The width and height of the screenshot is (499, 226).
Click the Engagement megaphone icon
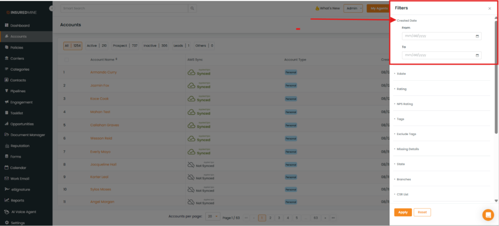(x=7, y=102)
